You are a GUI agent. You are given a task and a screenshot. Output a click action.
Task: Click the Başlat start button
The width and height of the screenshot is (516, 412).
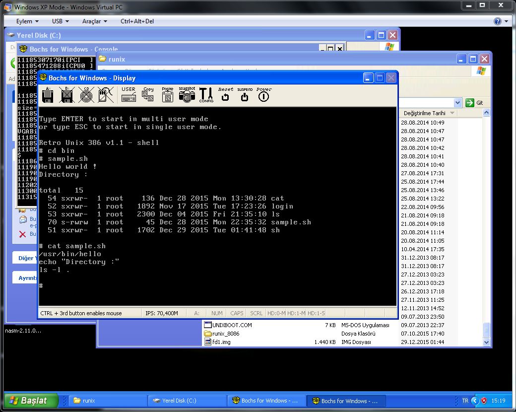tap(31, 401)
